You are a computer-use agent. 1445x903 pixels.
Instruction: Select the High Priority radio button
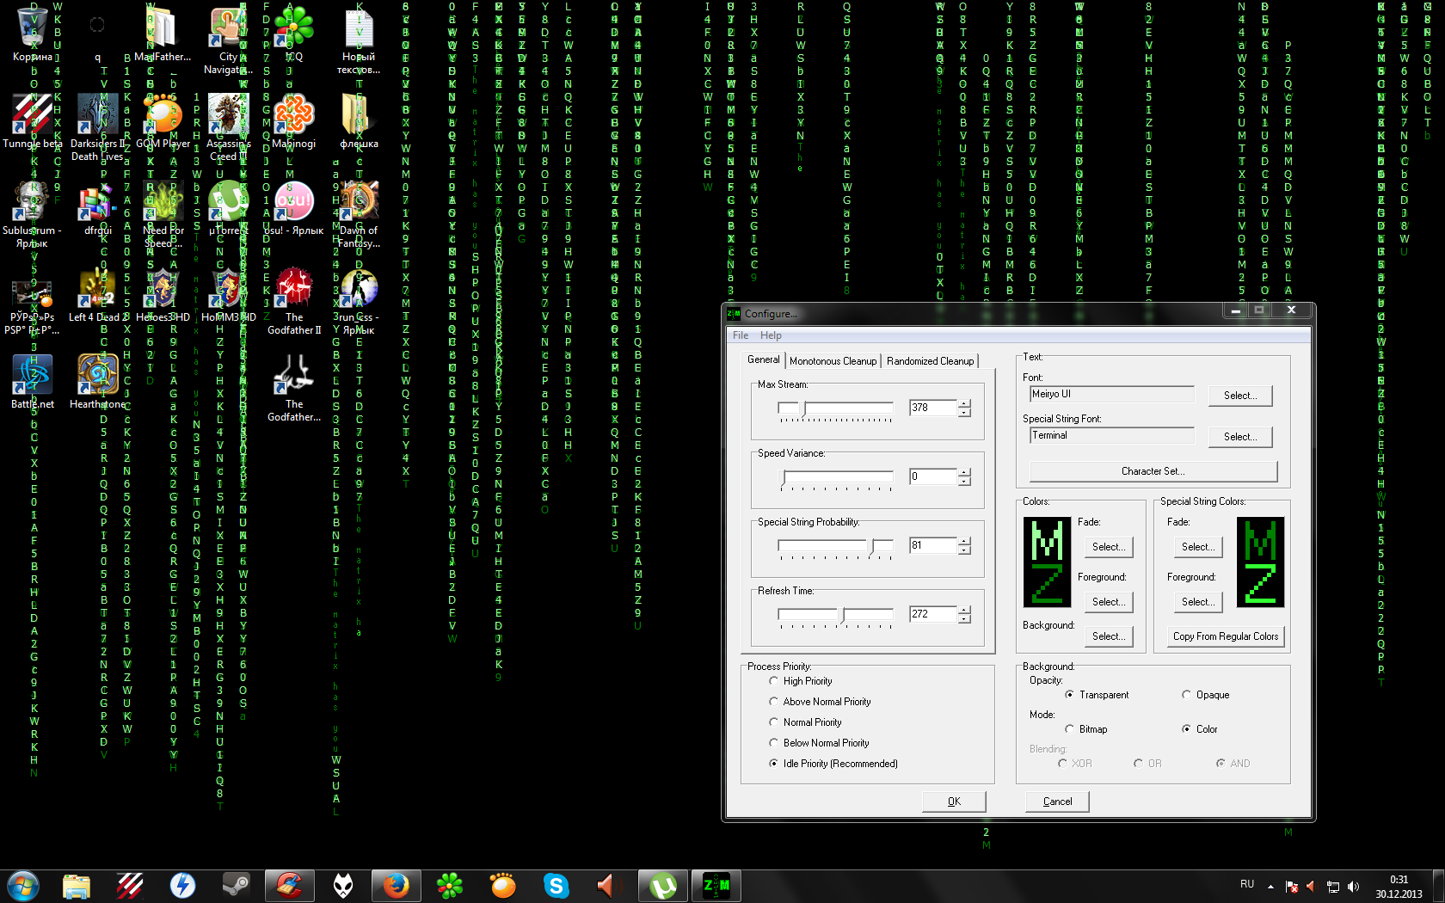click(773, 681)
